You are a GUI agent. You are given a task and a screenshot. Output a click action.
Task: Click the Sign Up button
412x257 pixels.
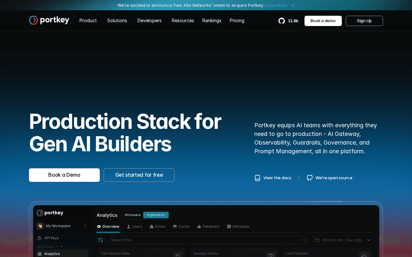364,21
